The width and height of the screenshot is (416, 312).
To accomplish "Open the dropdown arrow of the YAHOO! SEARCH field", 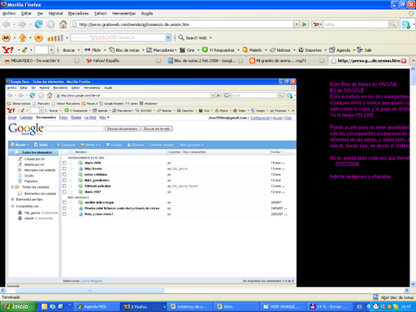I will [x=168, y=37].
